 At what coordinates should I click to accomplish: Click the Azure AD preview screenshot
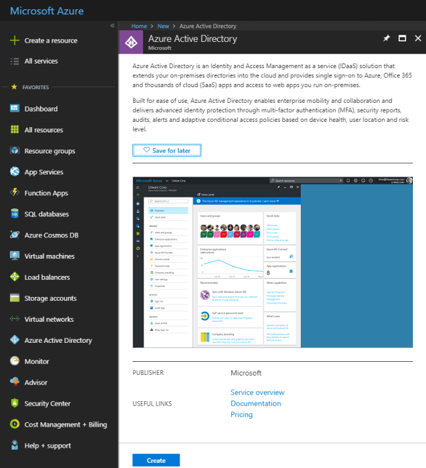click(x=273, y=262)
